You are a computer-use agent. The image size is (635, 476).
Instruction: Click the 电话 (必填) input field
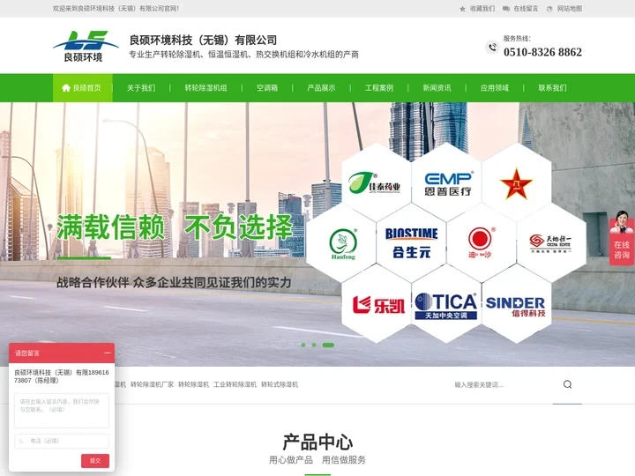(x=62, y=441)
